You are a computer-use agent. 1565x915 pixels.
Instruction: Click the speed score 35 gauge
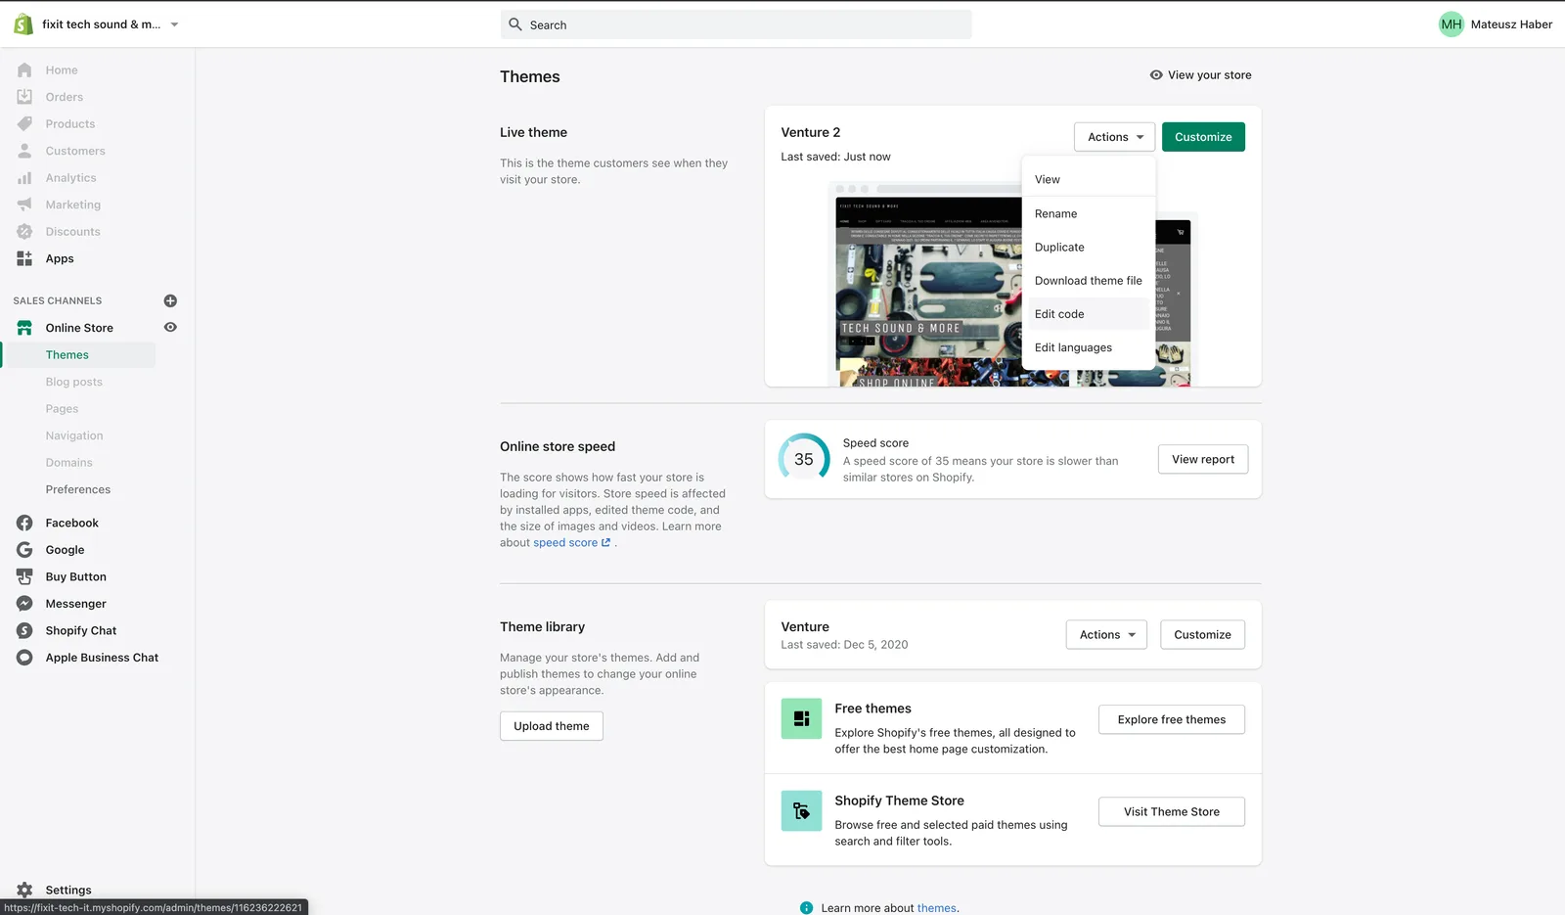click(804, 459)
